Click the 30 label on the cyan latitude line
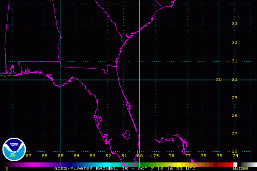Viewport: 257px width, 171px height. 219,80
